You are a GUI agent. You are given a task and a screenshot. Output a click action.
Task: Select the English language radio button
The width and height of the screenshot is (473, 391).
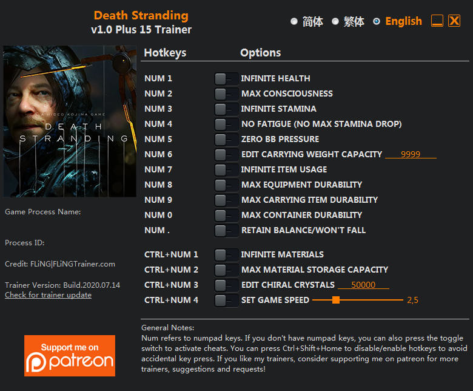pos(377,21)
